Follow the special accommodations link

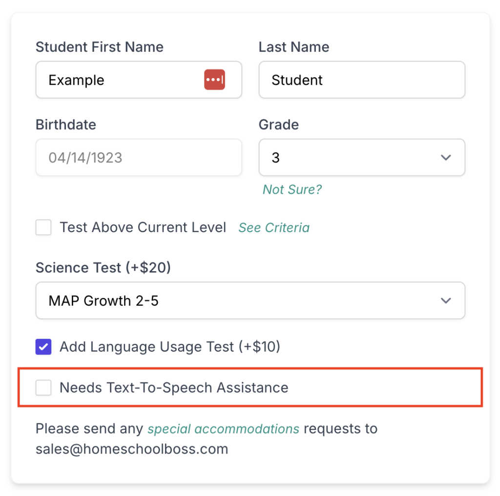click(223, 429)
